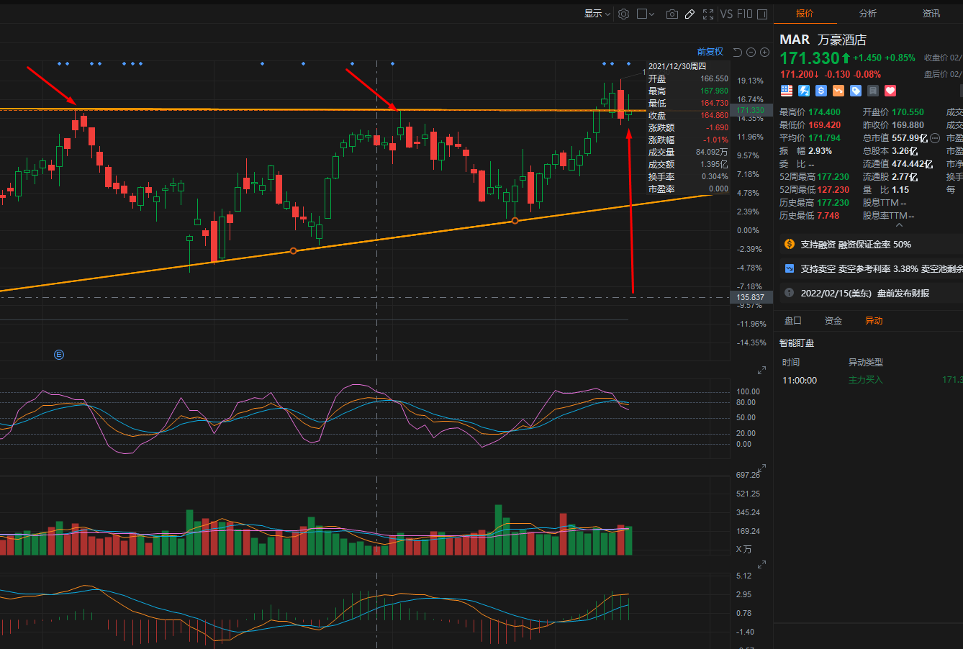
Task: Click the 平均价 171.794 value
Action: click(825, 138)
